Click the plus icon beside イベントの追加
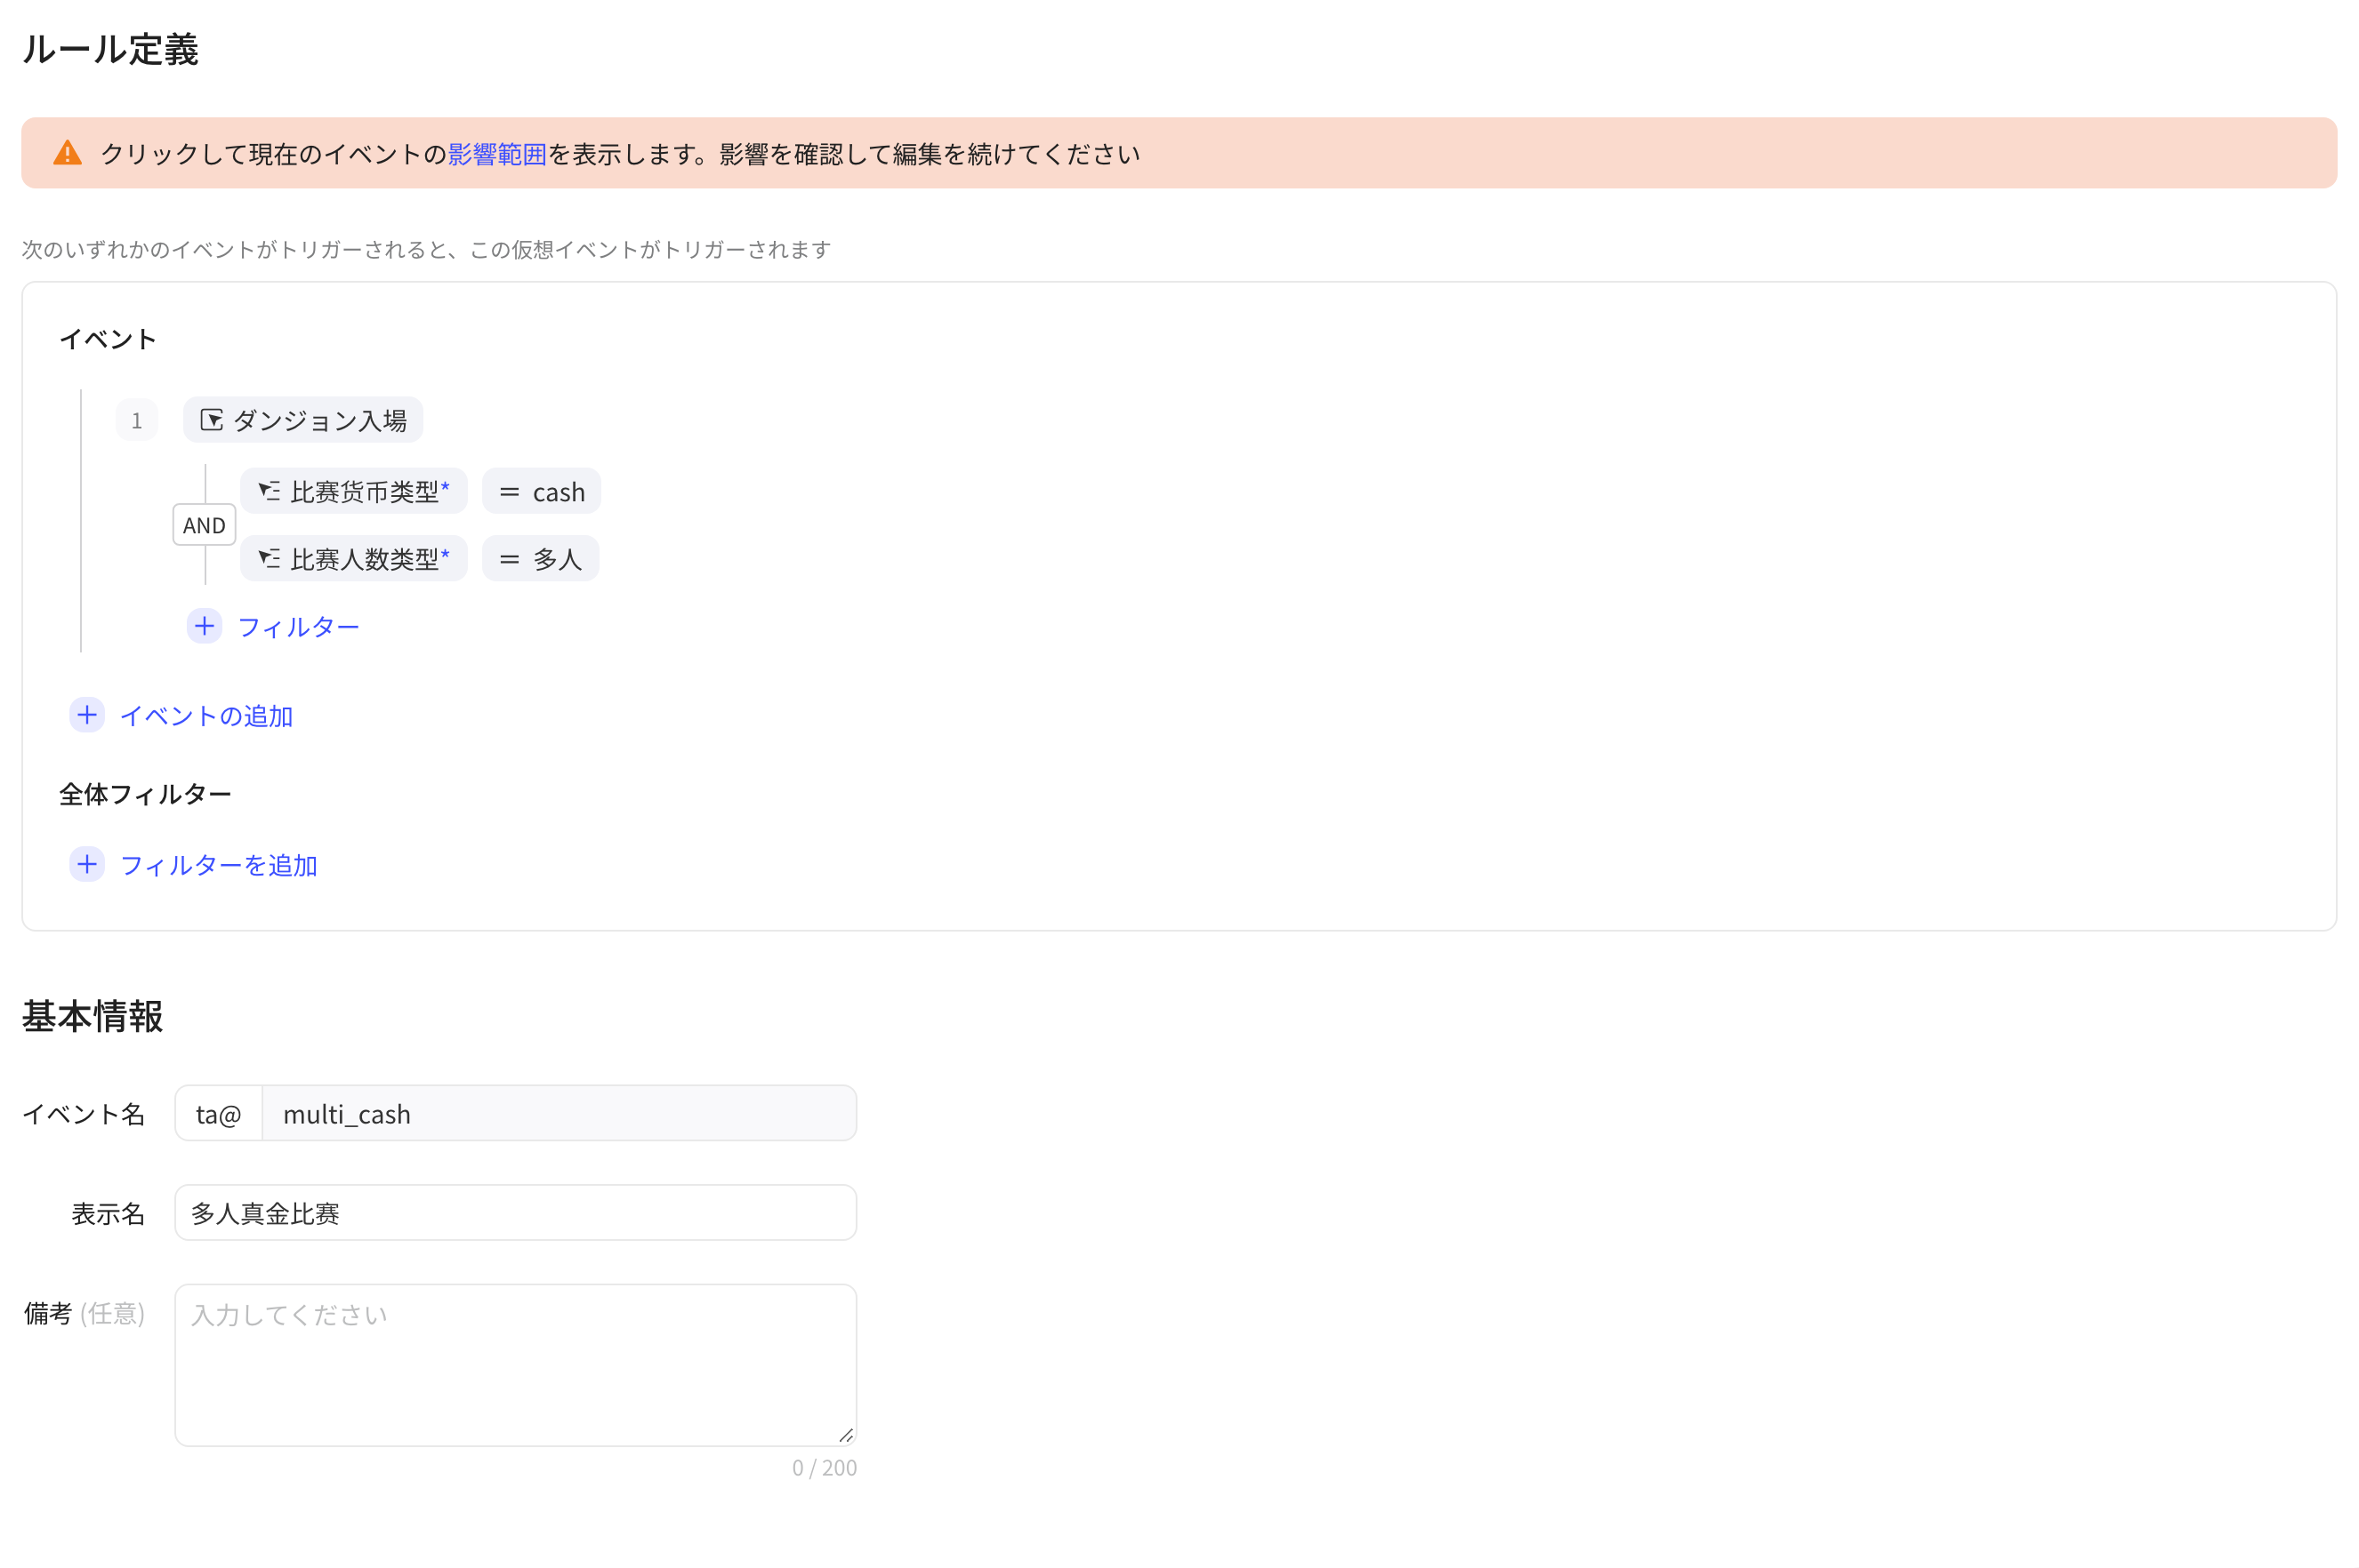The width and height of the screenshot is (2359, 1568). [x=87, y=715]
